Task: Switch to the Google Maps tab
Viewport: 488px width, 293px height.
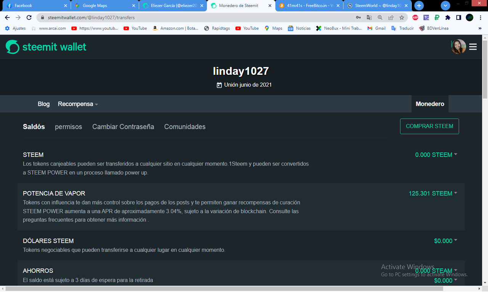Action: tap(104, 6)
